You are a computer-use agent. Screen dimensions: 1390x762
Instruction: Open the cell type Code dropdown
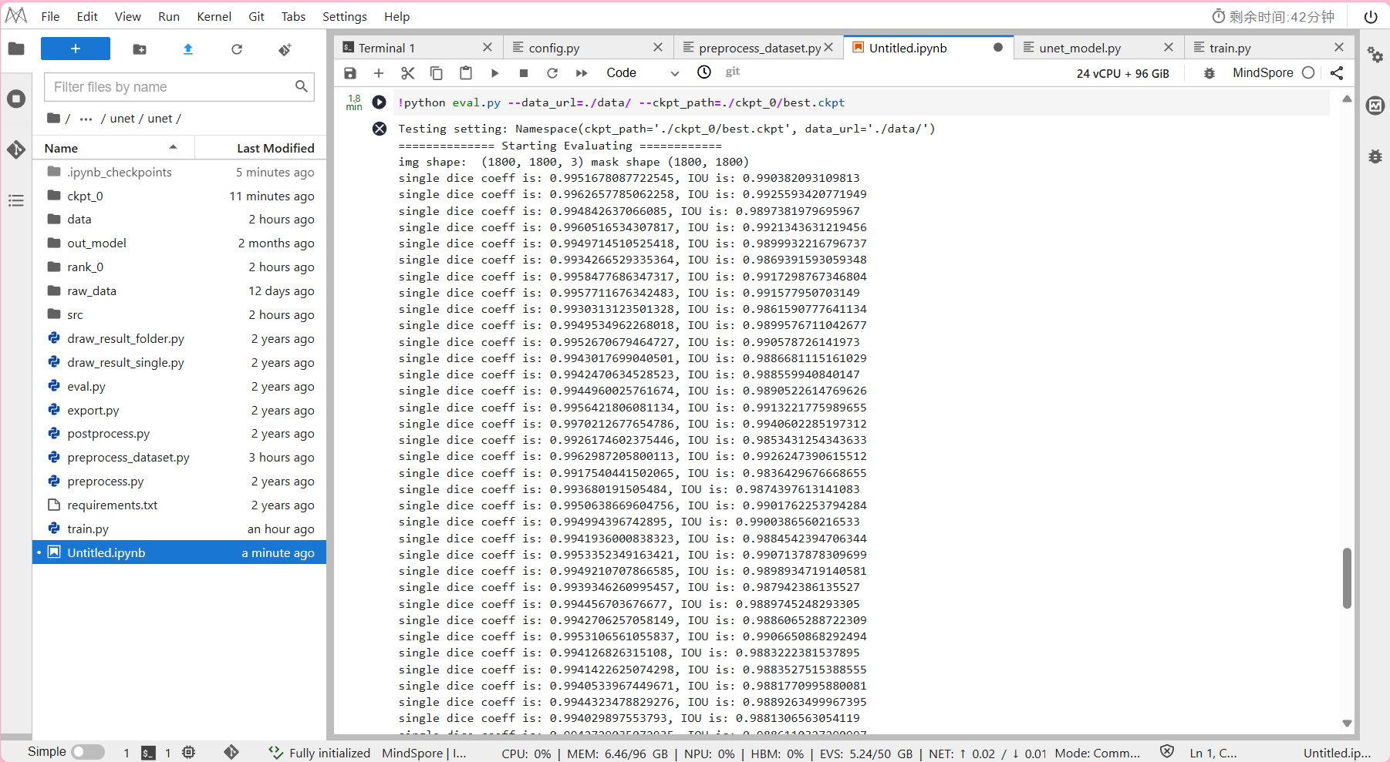click(643, 72)
